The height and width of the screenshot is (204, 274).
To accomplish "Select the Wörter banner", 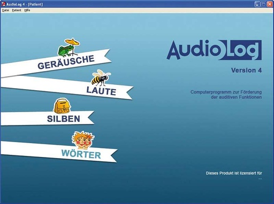I will pyautogui.click(x=59, y=152).
